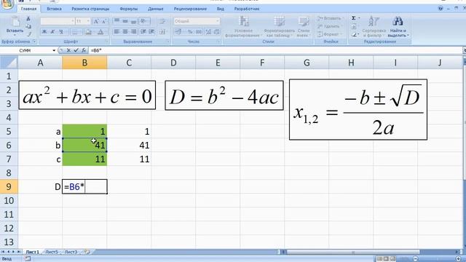
Task: Click the comma style 000 icon
Action: click(x=199, y=31)
